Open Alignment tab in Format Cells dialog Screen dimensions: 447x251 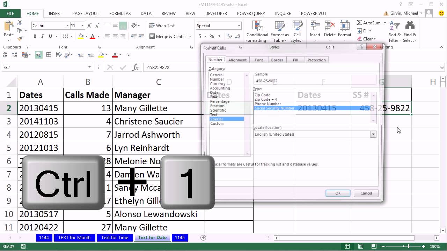tap(237, 60)
